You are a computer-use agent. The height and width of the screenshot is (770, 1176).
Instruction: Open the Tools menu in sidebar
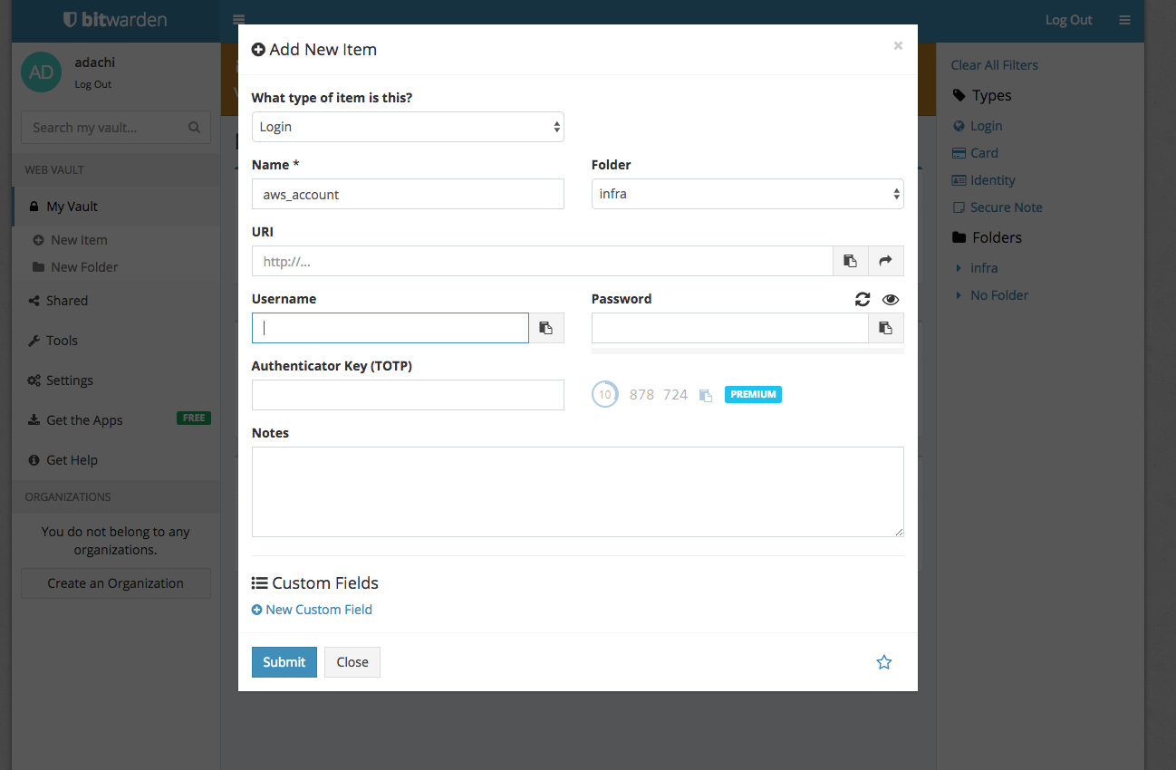click(62, 341)
